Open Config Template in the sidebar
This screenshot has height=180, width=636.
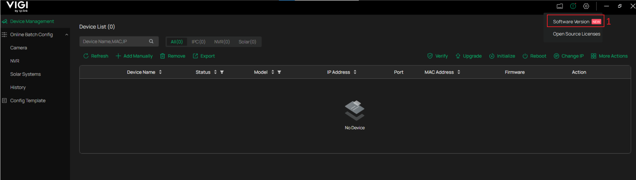point(28,100)
